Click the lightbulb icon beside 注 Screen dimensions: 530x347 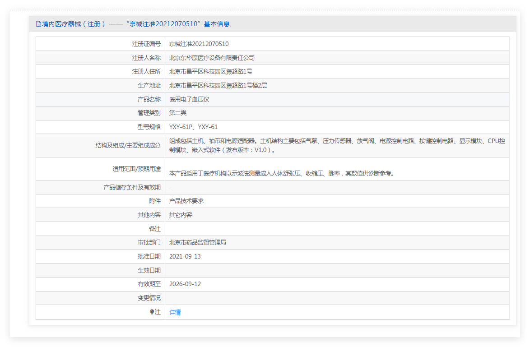(152, 312)
